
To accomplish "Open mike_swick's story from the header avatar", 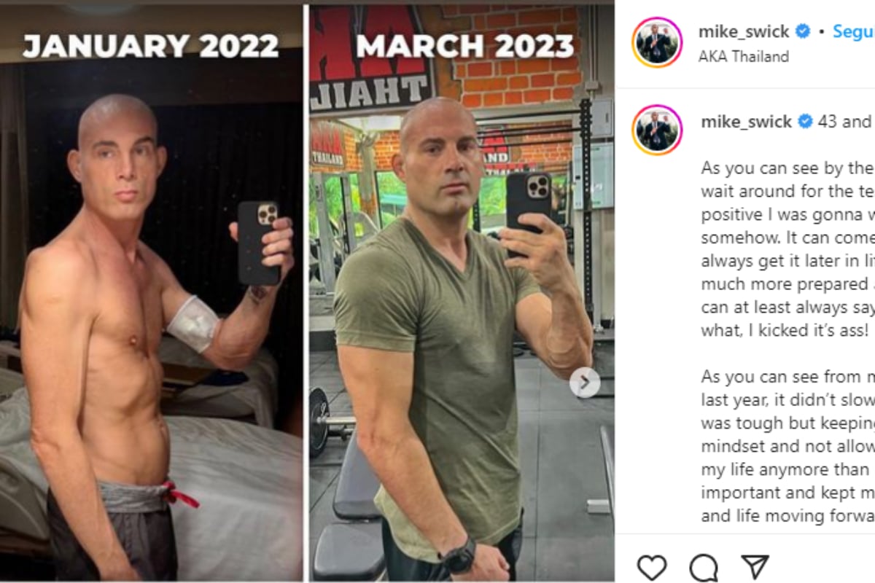I will tap(657, 42).
